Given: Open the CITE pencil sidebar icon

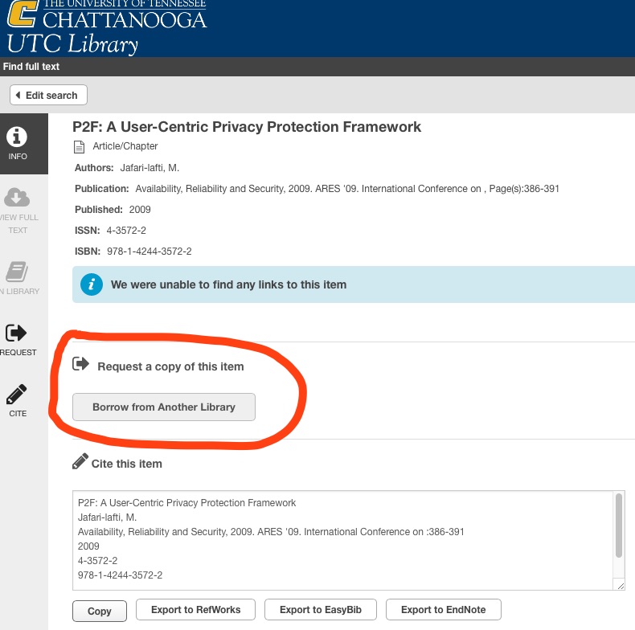Looking at the screenshot, I should [x=18, y=395].
